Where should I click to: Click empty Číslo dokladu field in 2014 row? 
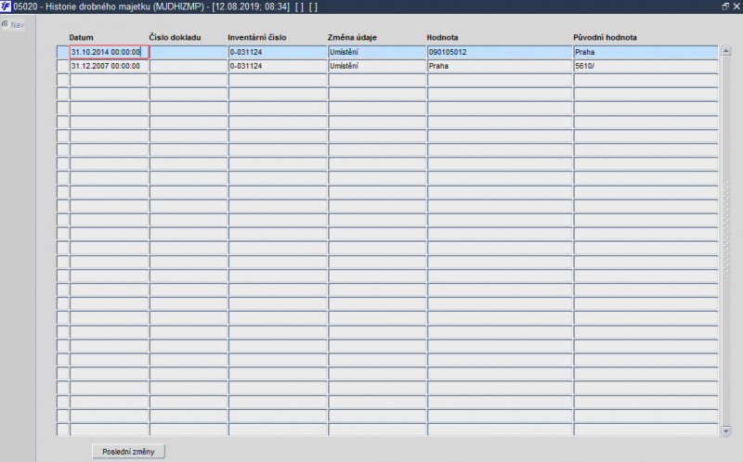coord(189,52)
